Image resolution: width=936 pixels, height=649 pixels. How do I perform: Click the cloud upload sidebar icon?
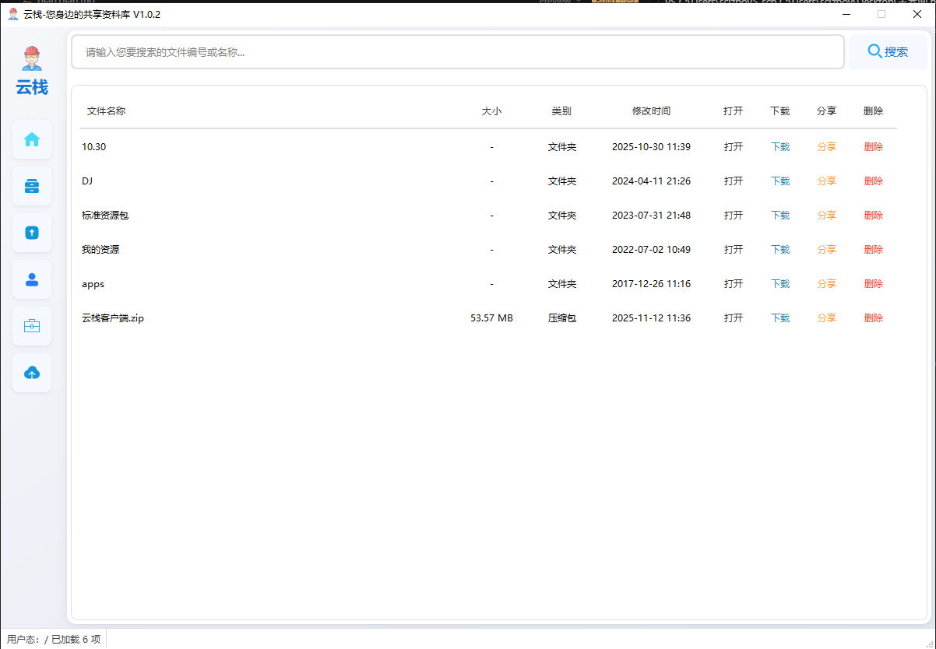[32, 373]
